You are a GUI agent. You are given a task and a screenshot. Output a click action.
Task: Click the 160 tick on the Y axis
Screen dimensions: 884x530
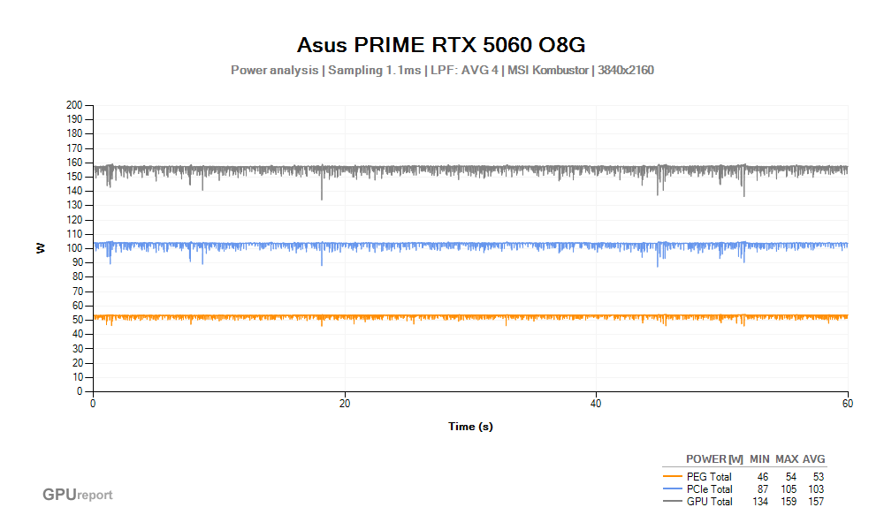pos(74,163)
